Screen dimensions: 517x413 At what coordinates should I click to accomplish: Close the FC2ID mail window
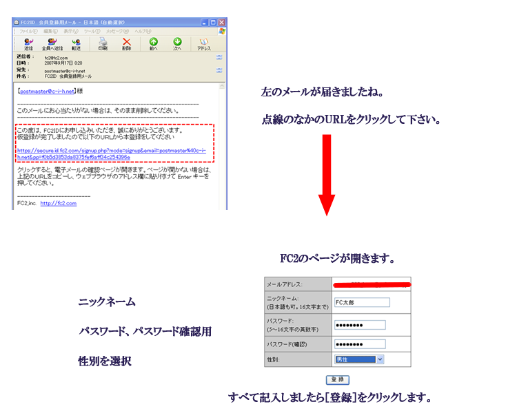221,23
